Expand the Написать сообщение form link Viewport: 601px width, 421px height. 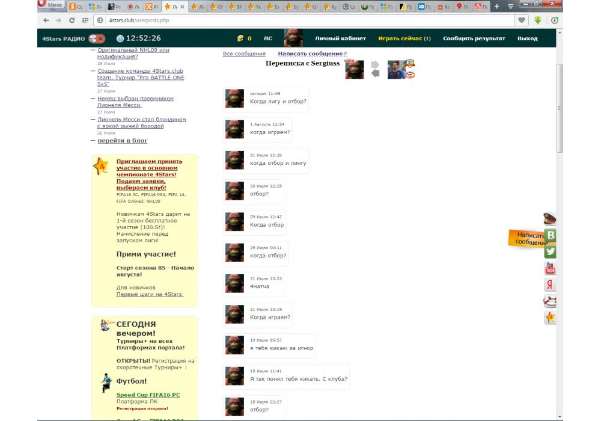click(310, 54)
